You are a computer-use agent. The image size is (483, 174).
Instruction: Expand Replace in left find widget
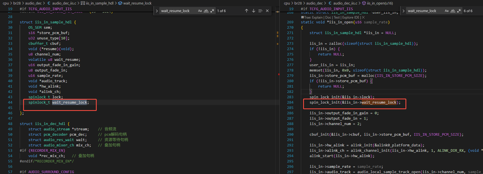[157, 11]
